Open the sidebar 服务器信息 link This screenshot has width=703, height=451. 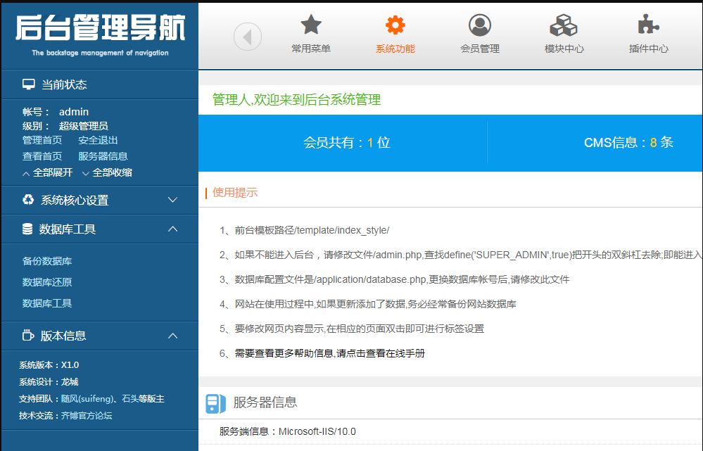pyautogui.click(x=103, y=156)
